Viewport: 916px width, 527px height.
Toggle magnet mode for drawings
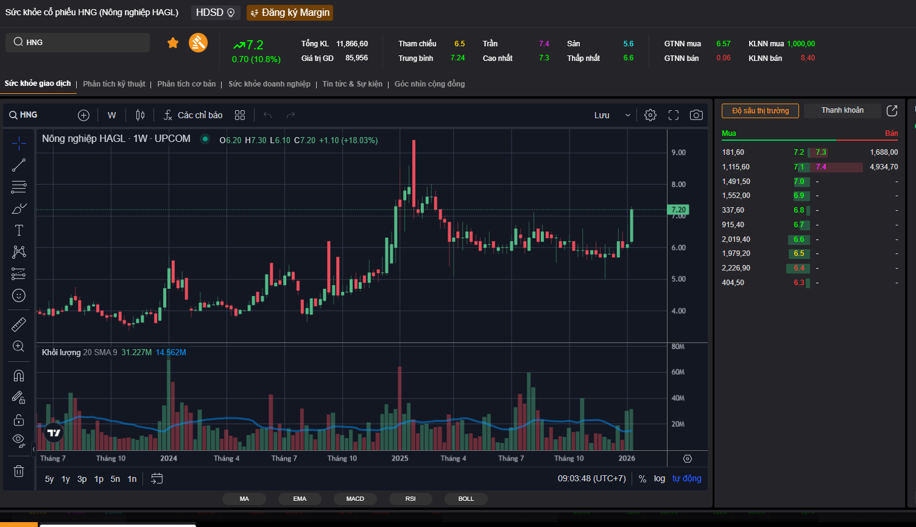pos(19,375)
